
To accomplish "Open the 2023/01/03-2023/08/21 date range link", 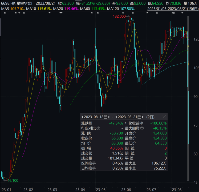I will pyautogui.click(x=172, y=9).
